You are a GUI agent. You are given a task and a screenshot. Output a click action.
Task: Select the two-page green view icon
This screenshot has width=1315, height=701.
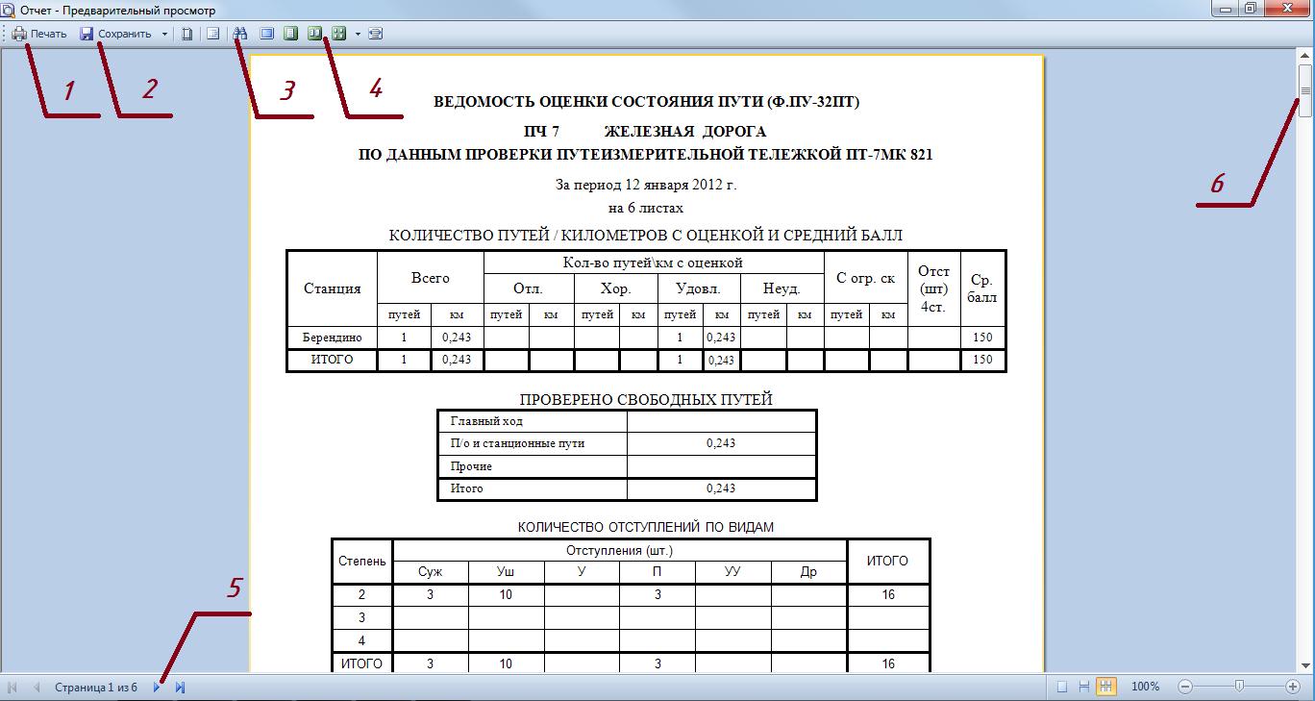coord(314,34)
